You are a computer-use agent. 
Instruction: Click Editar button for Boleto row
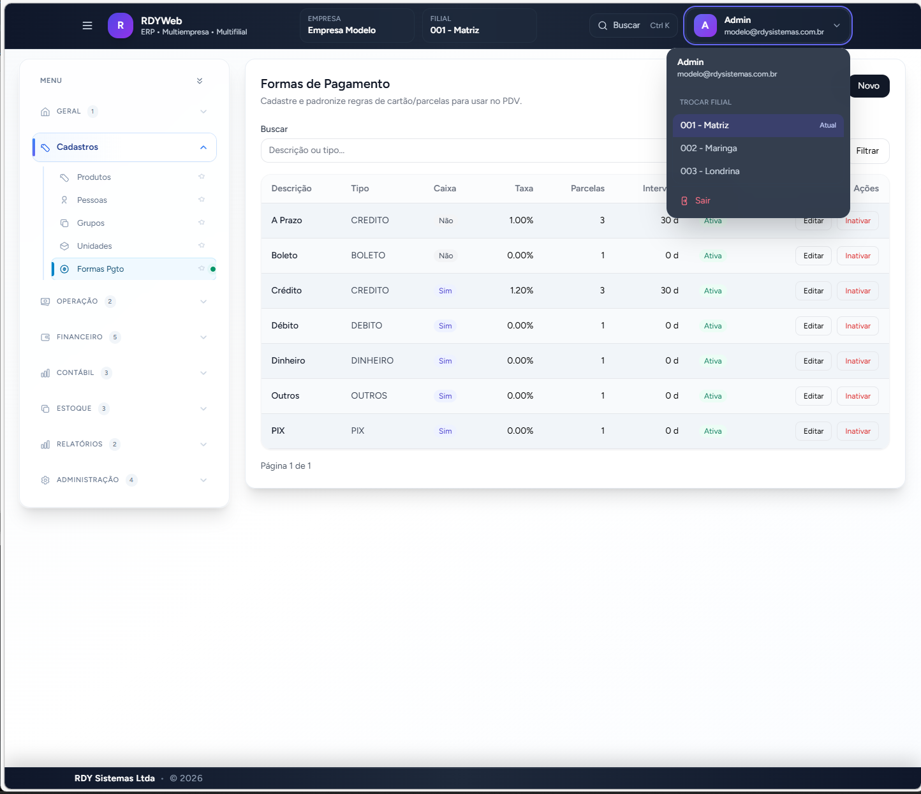(813, 256)
